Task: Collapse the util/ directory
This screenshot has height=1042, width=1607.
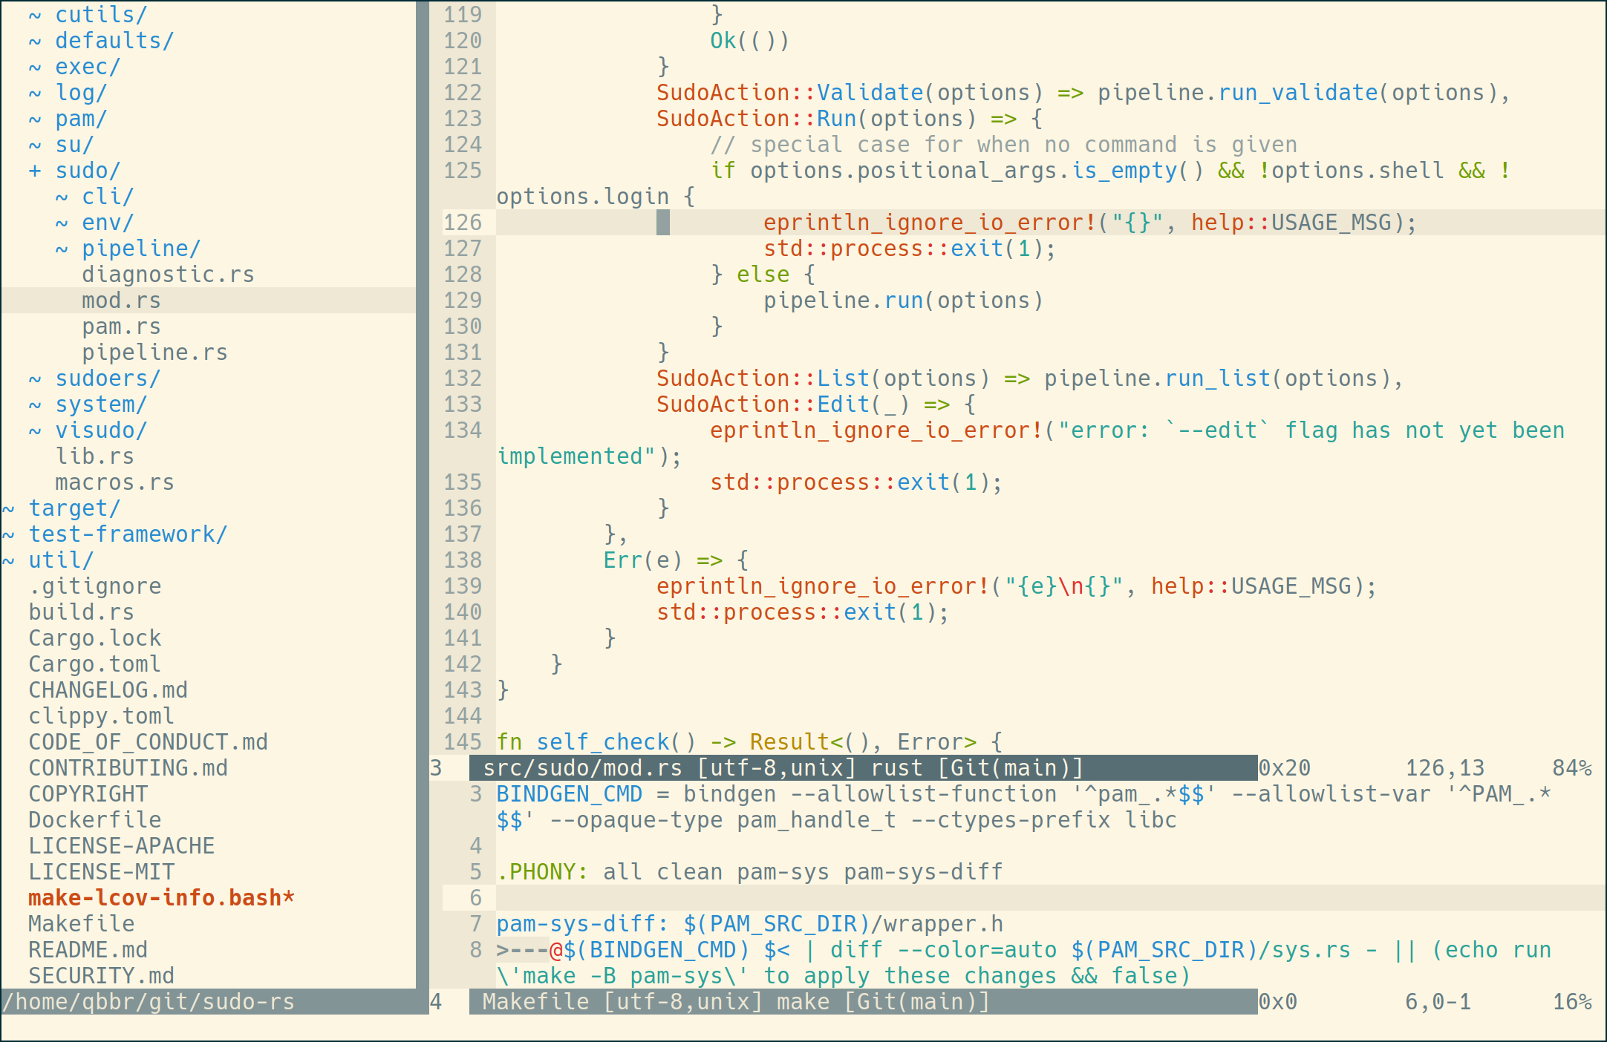Action: tap(8, 560)
